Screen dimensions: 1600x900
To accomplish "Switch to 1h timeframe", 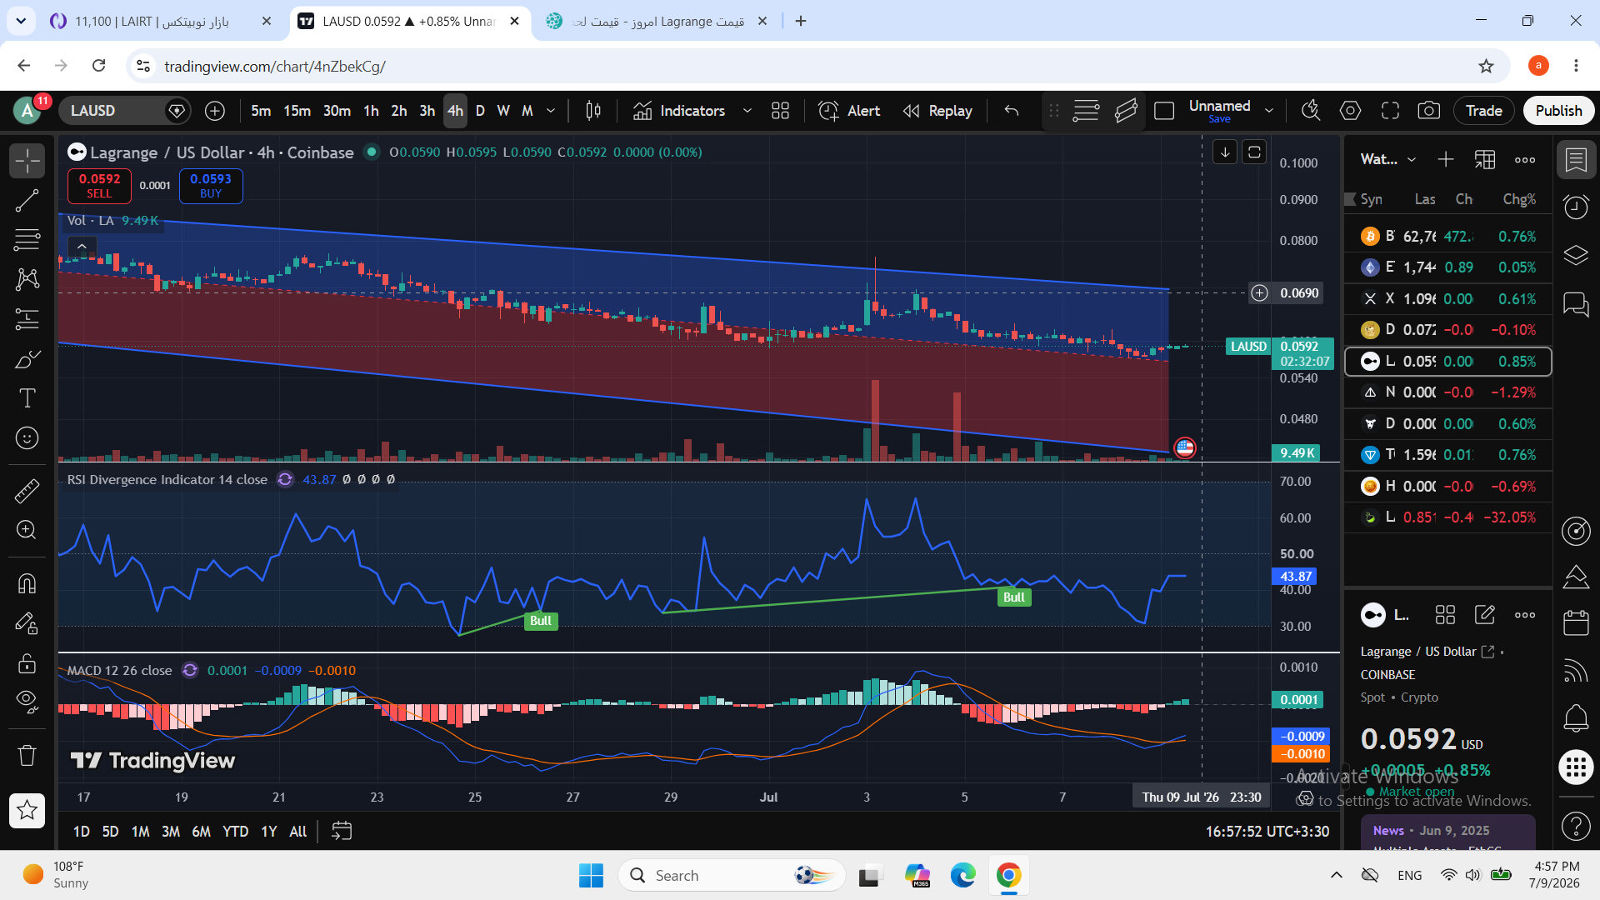I will 371,111.
